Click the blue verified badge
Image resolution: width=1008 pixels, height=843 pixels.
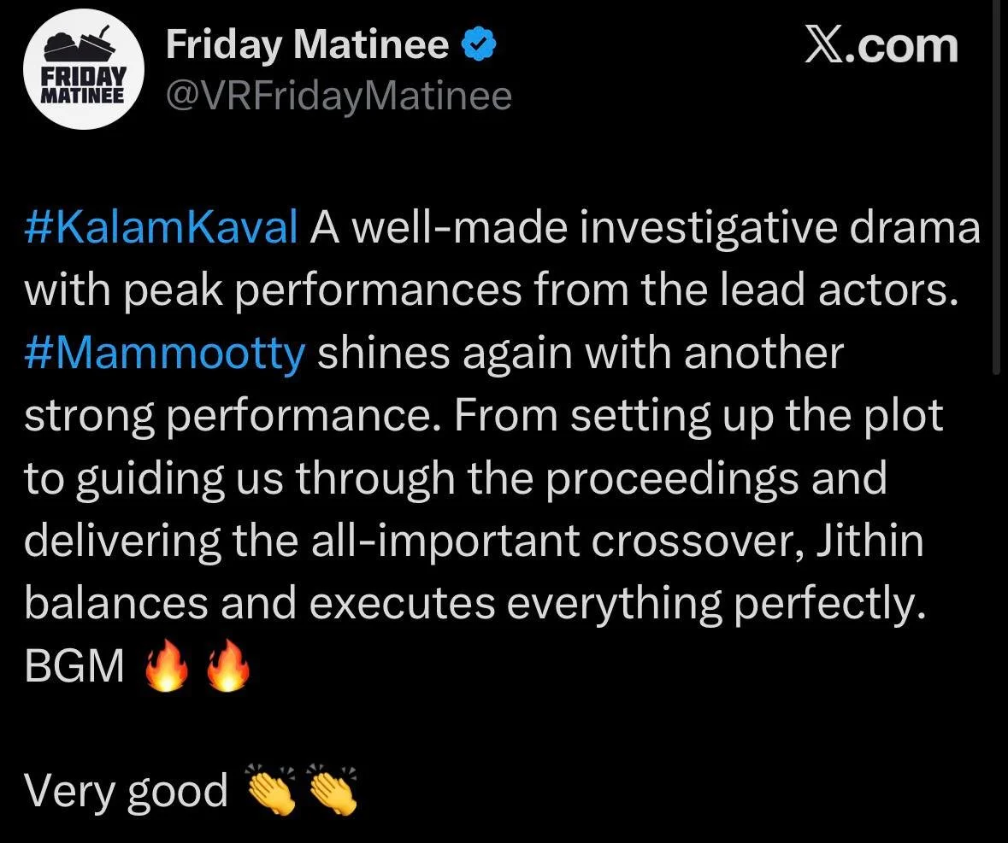pos(480,45)
